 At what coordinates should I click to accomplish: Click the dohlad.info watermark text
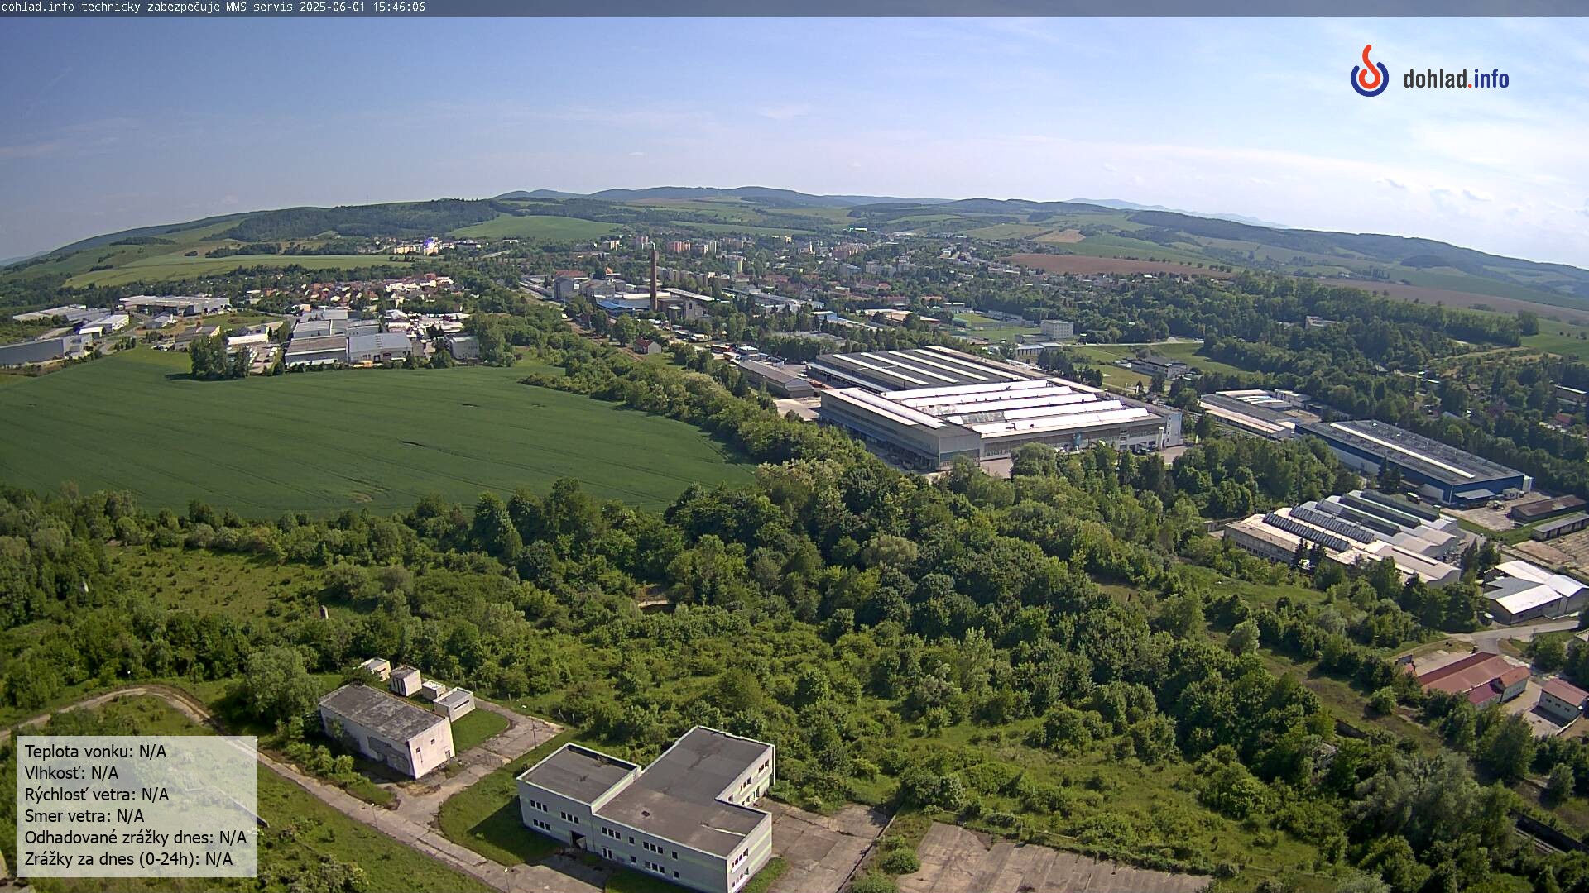coord(1455,79)
